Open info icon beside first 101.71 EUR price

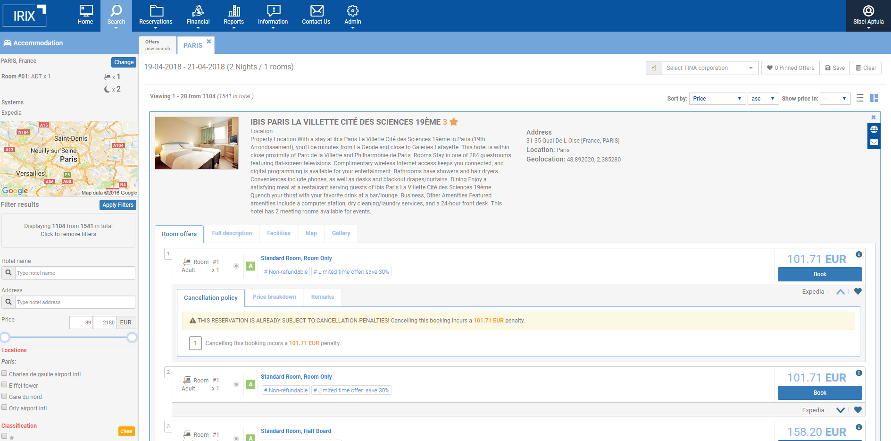(859, 254)
